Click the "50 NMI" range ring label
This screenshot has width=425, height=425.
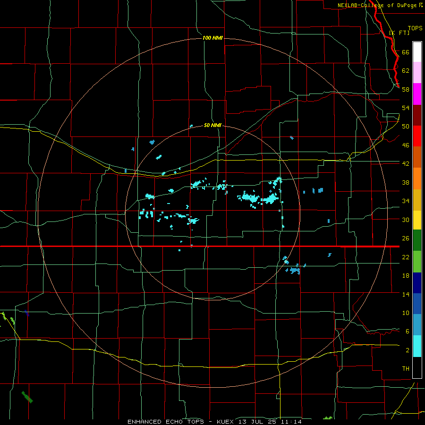[212, 125]
